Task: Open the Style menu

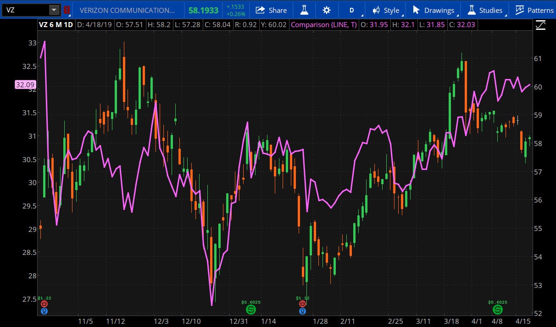Action: pyautogui.click(x=386, y=10)
